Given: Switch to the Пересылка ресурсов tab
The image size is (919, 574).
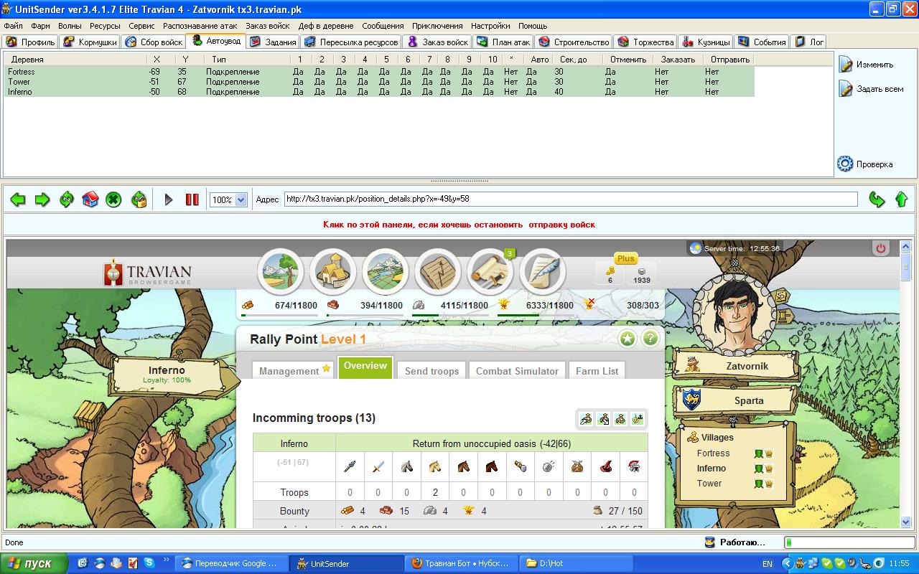Looking at the screenshot, I should click(x=350, y=42).
